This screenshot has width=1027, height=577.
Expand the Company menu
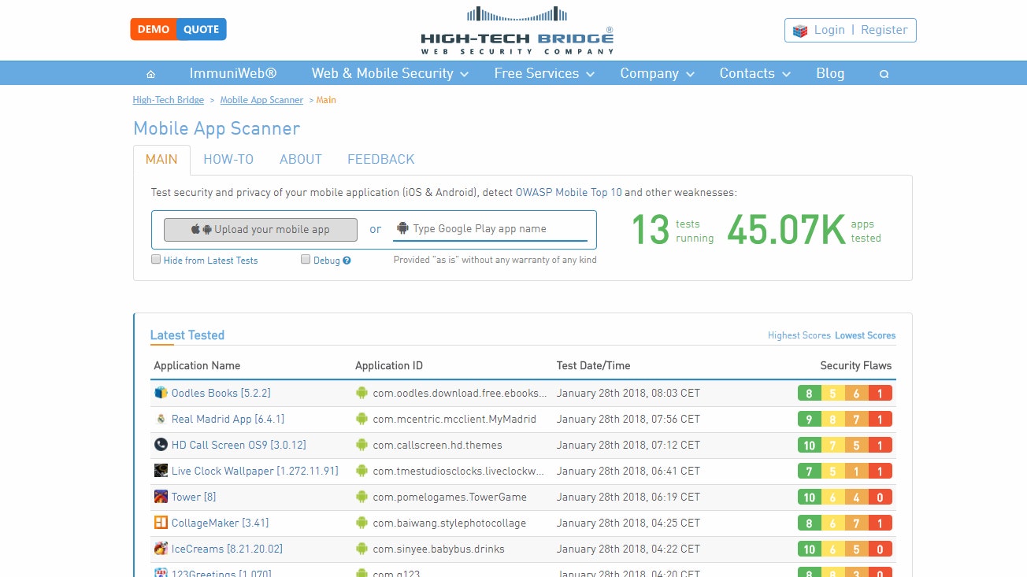(x=657, y=73)
